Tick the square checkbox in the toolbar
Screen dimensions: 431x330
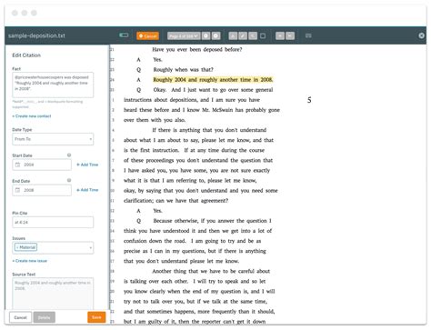point(263,35)
